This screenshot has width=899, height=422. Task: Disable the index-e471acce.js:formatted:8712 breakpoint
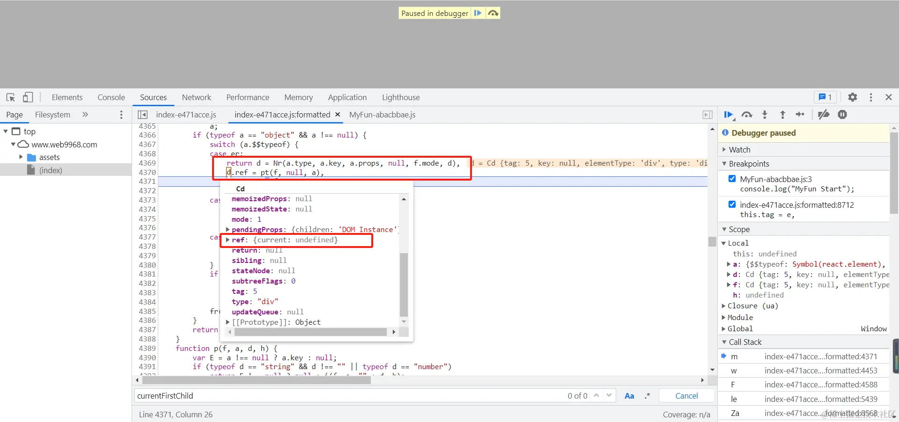[x=732, y=204]
